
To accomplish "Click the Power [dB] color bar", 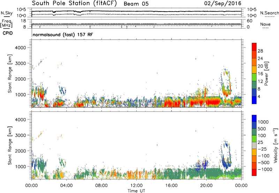I will 254,73.
